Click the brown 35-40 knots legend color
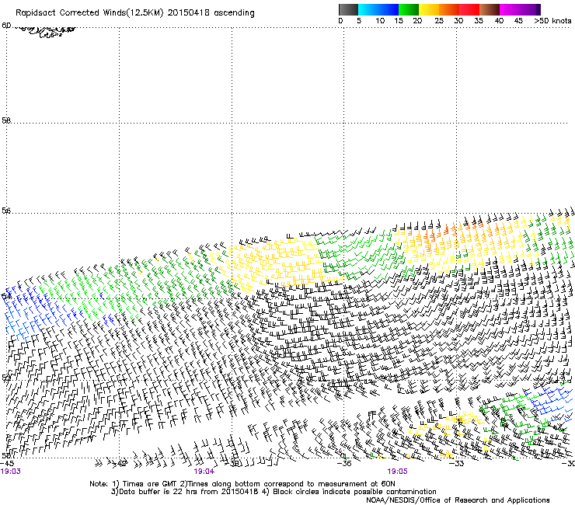 click(x=490, y=9)
